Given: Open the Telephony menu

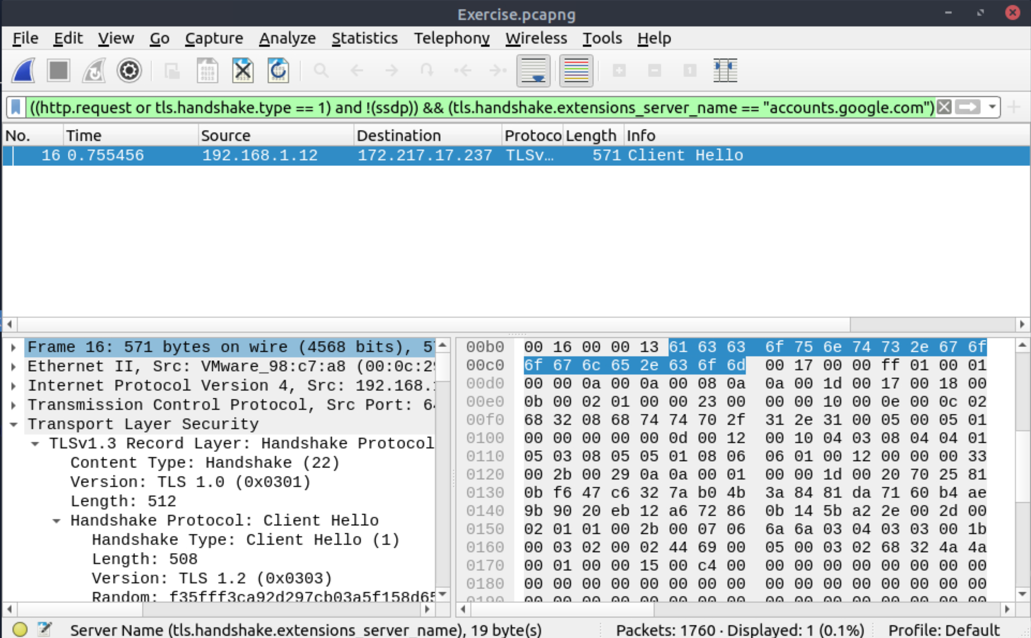Looking at the screenshot, I should pyautogui.click(x=451, y=39).
